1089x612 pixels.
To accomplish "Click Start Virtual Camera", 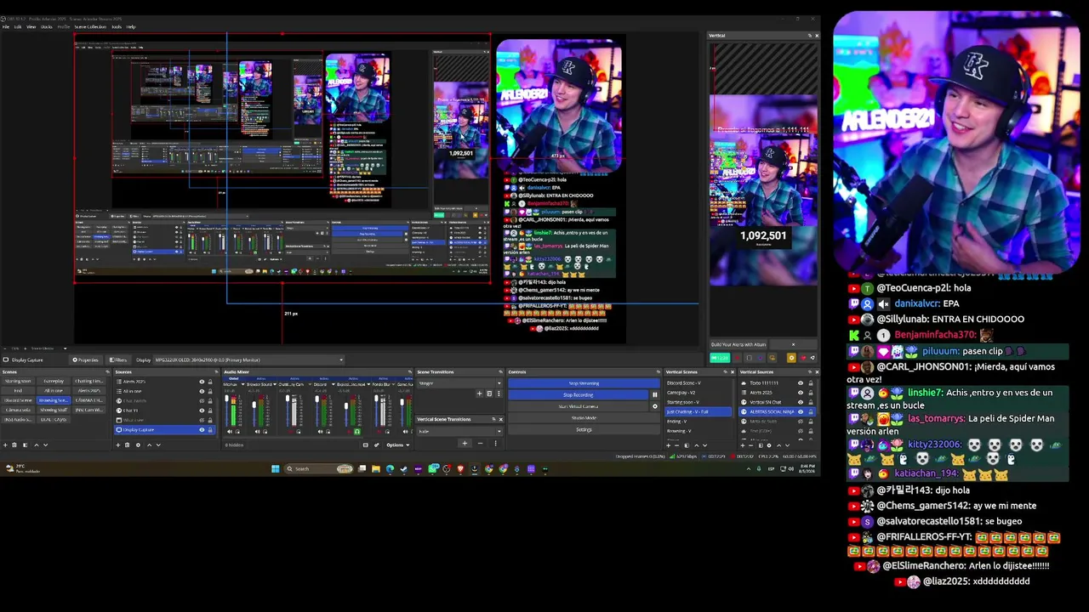I will (x=579, y=406).
